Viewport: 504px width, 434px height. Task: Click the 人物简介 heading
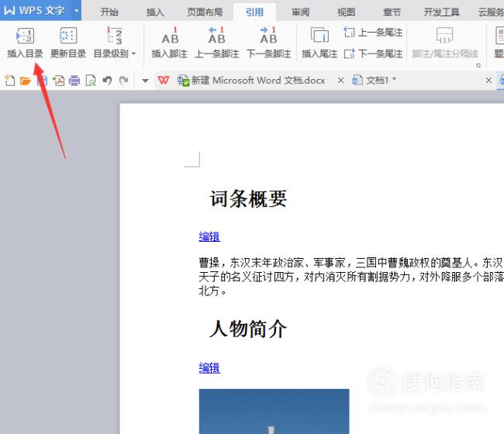(x=248, y=329)
